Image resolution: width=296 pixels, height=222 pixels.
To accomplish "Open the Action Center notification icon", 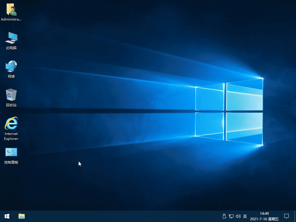I will 286,216.
